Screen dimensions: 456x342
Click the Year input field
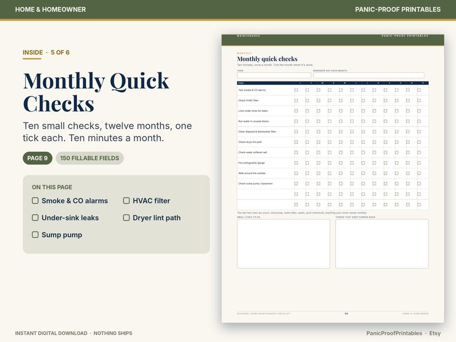(x=274, y=75)
